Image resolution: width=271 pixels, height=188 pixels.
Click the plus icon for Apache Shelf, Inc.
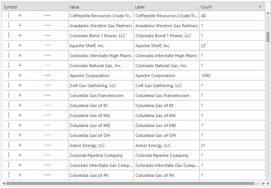pyautogui.click(x=20, y=45)
